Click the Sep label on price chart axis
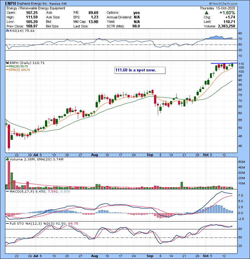This screenshot has height=259, width=250. coord(150,155)
